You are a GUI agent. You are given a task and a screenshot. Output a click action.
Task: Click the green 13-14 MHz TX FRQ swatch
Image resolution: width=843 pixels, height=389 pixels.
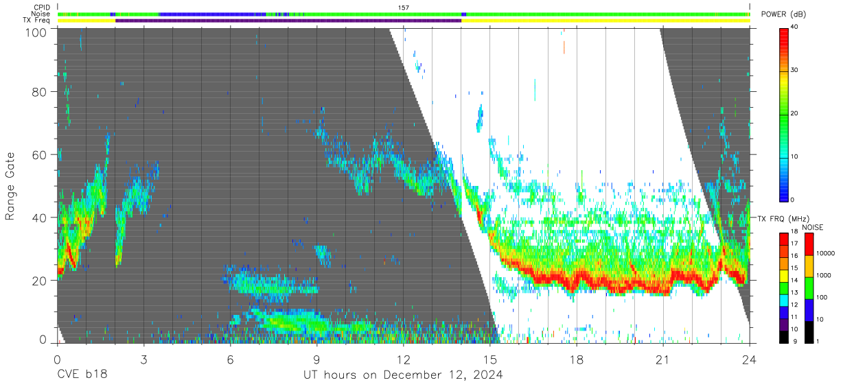[784, 287]
